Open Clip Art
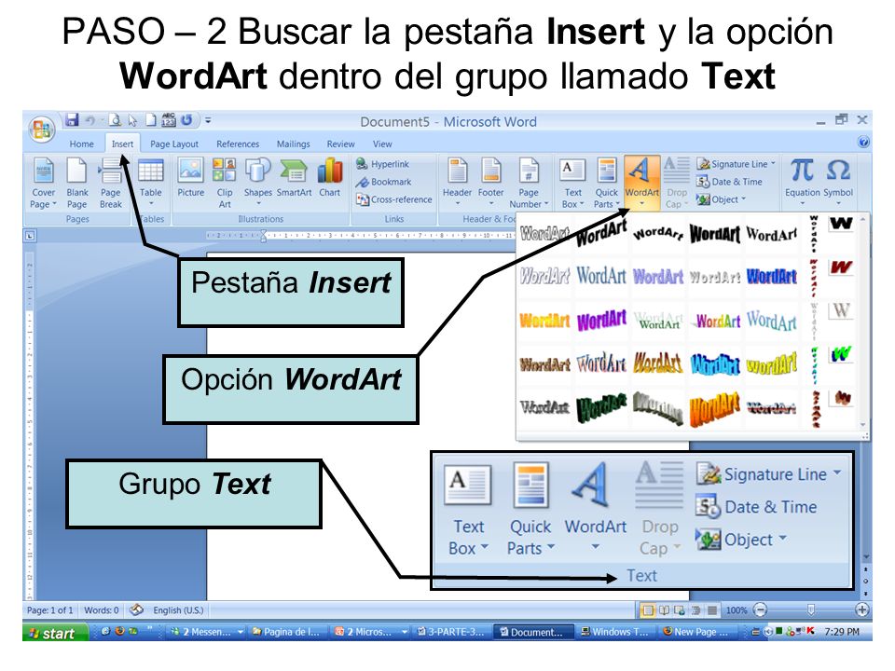 [225, 184]
